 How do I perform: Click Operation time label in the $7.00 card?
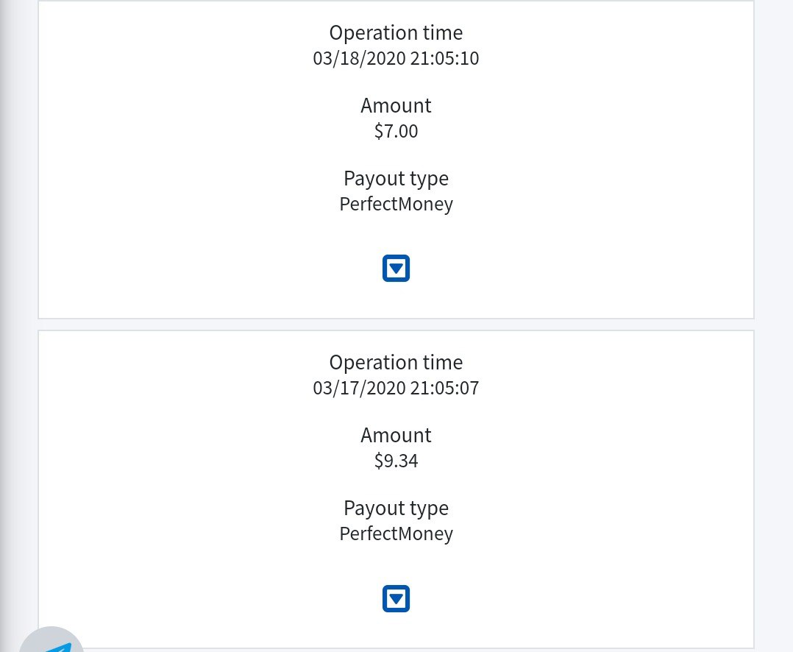(x=396, y=33)
